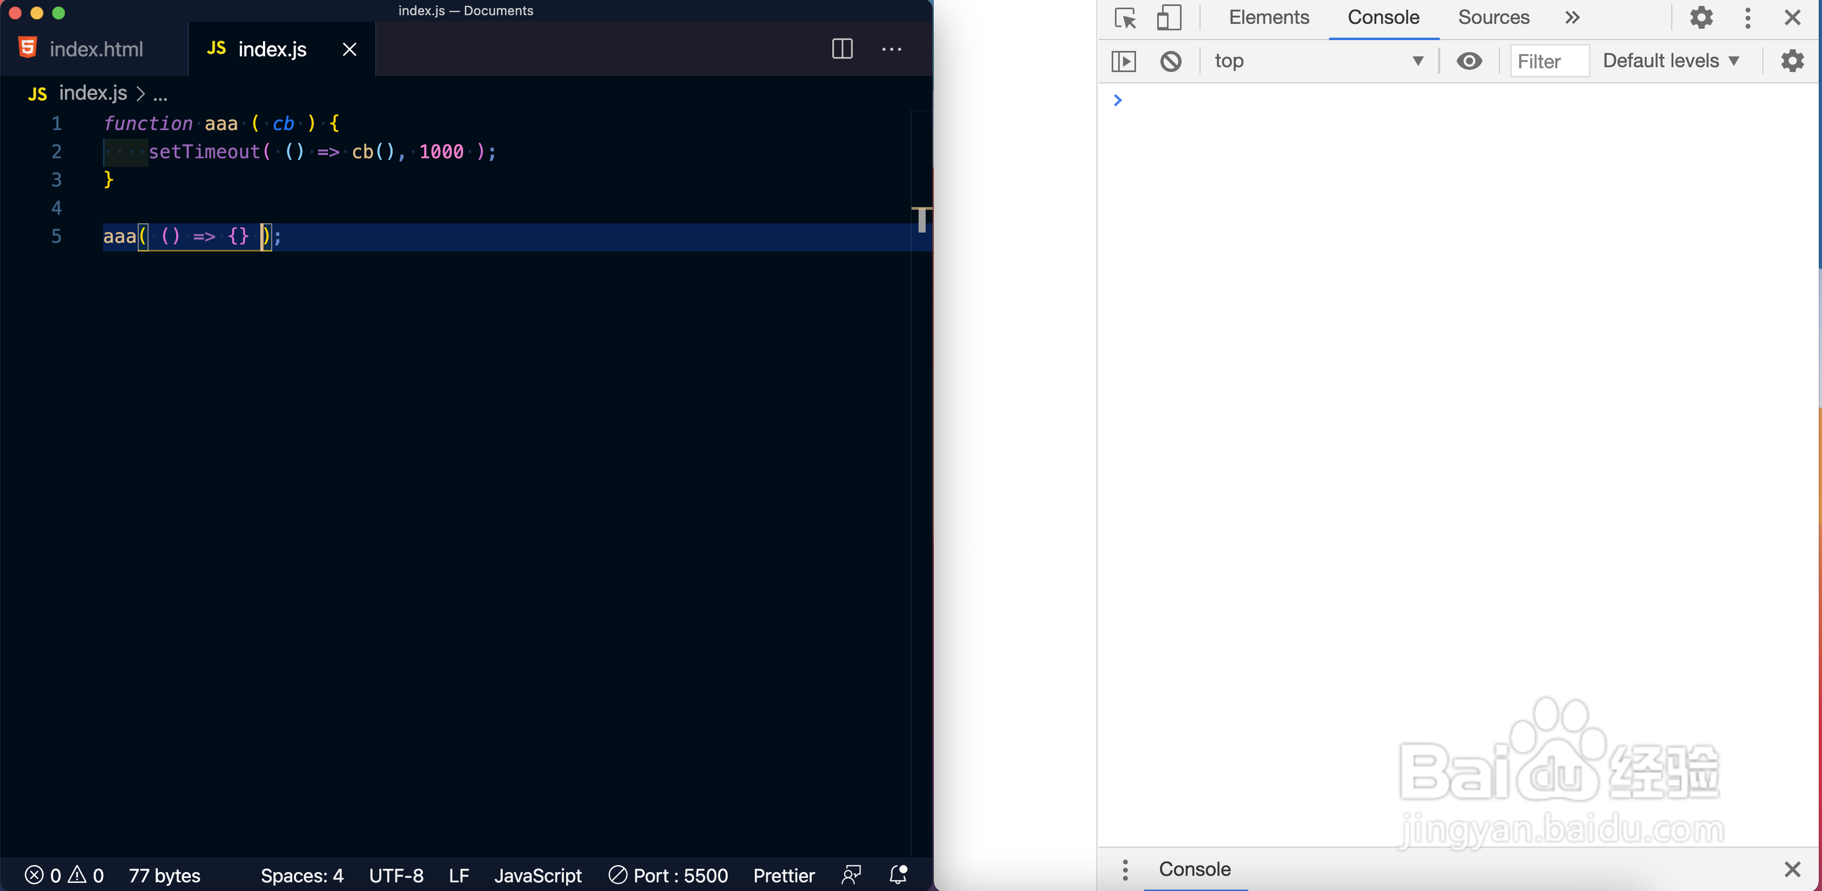Screen dimensions: 1822x891
Task: Click the breadcrumb ellipsis symbol entry
Action: point(160,94)
